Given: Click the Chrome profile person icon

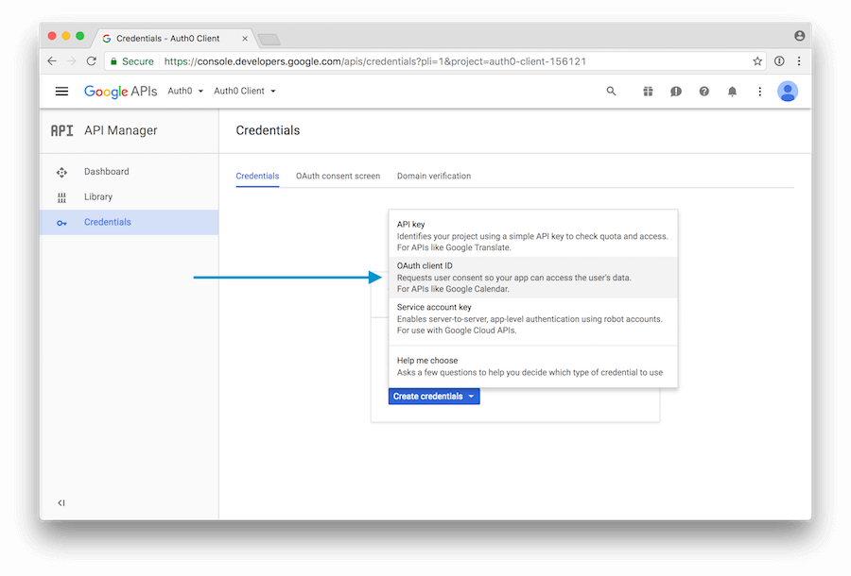Looking at the screenshot, I should point(799,36).
